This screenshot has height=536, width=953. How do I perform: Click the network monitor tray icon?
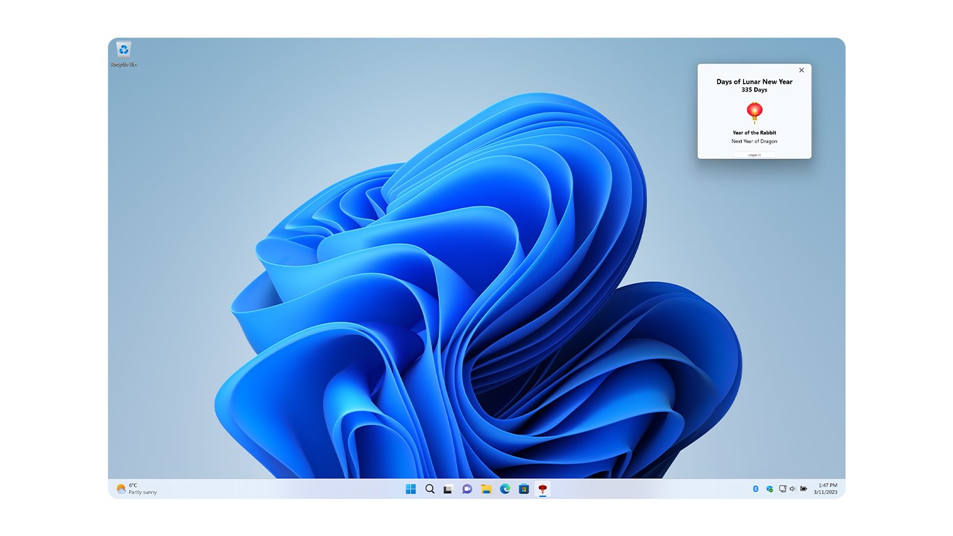coord(782,489)
